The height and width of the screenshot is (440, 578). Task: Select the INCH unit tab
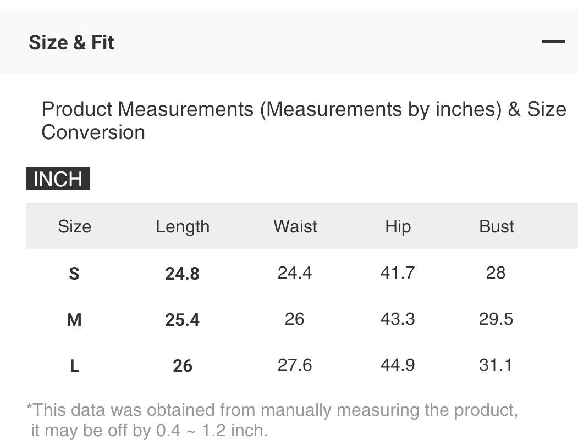[x=58, y=179]
